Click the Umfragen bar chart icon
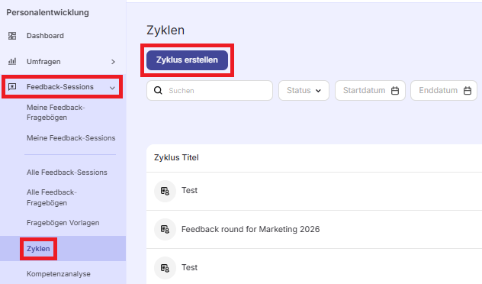The image size is (482, 284). click(12, 61)
